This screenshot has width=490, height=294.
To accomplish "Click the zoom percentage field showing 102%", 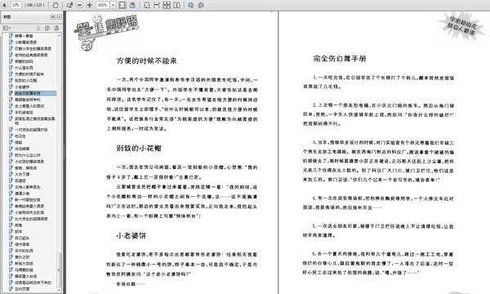I will tap(103, 5).
